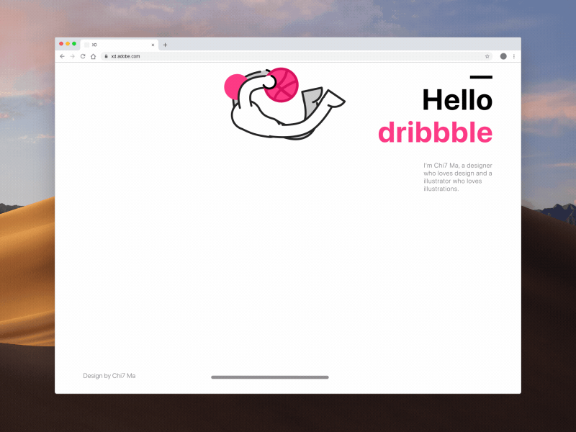Click the secure connection lock icon
Image resolution: width=576 pixels, height=432 pixels.
click(106, 56)
